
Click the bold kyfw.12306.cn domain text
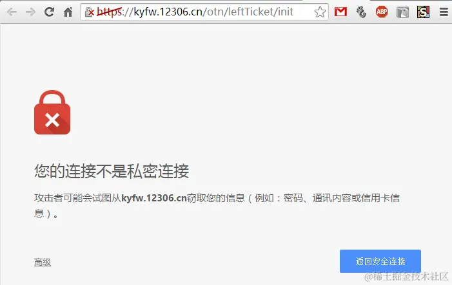(x=154, y=198)
